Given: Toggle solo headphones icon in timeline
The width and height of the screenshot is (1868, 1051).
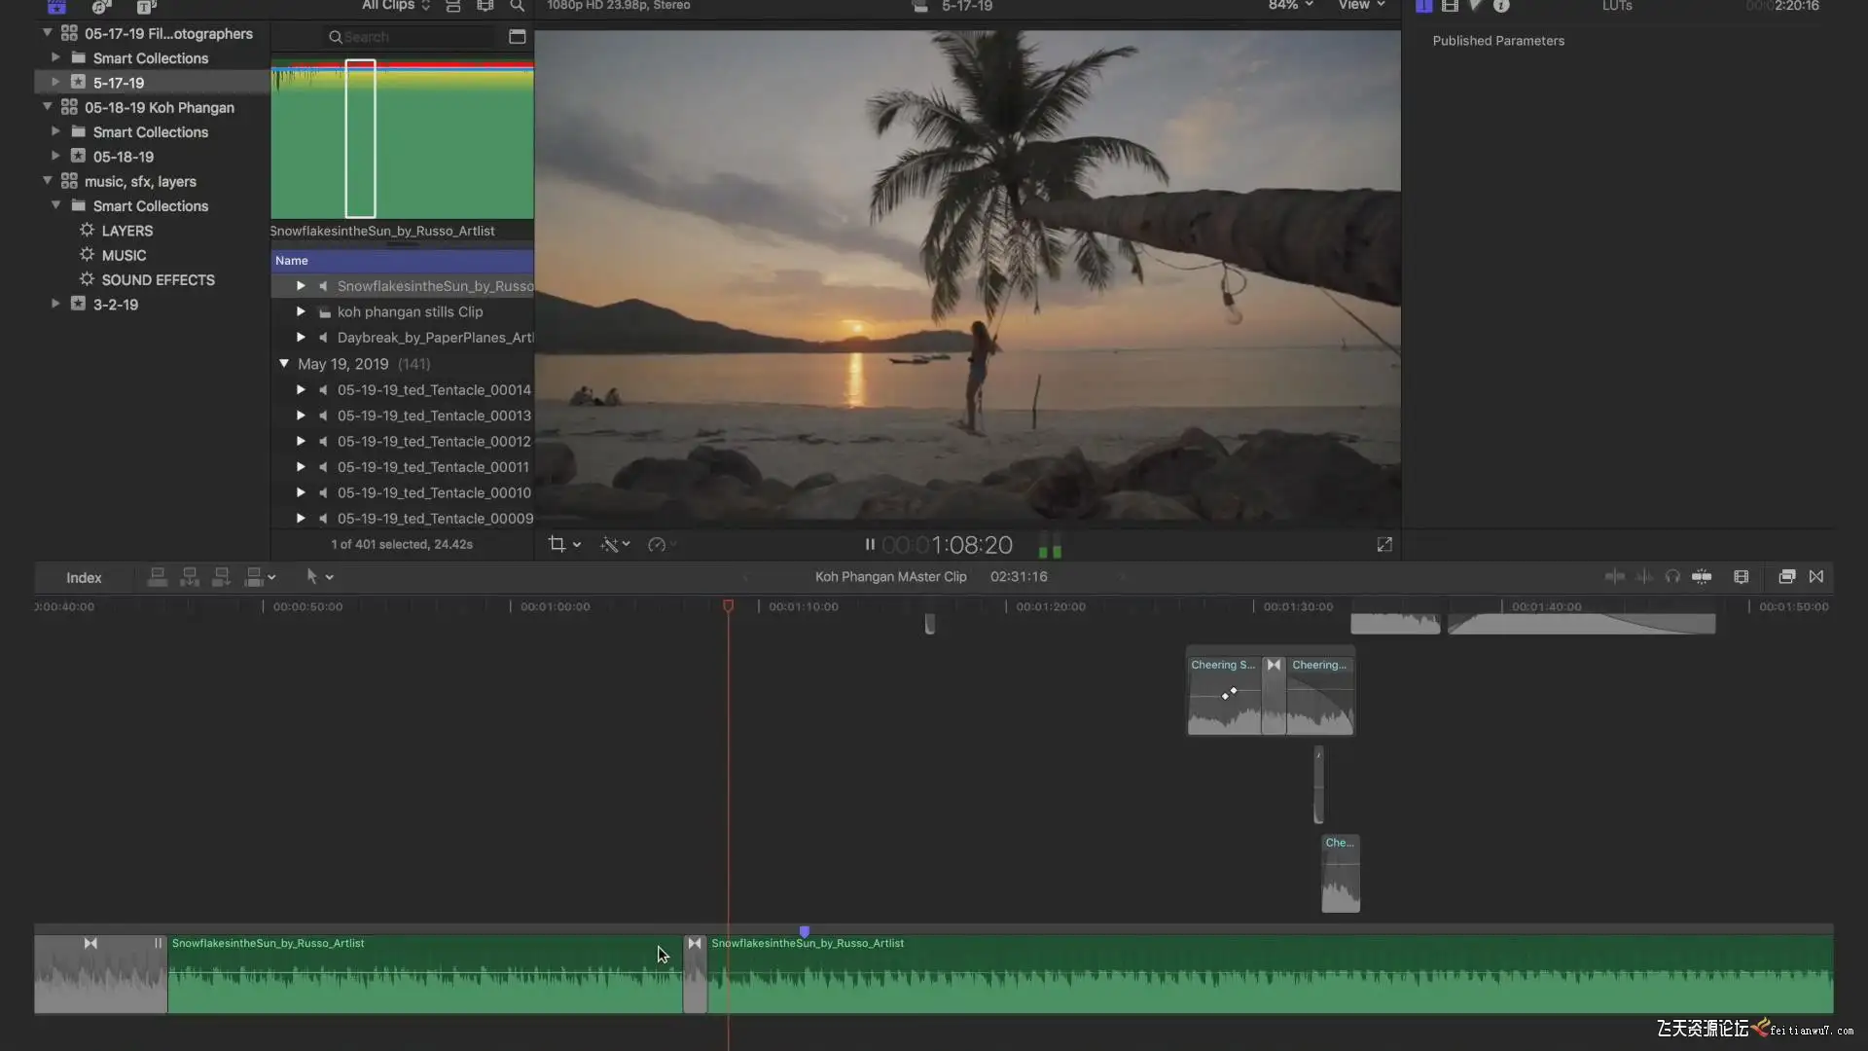Looking at the screenshot, I should (x=1672, y=577).
